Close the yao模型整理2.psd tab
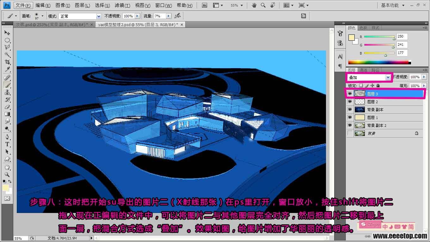Screen dimensions: 430x242 pyautogui.click(x=181, y=24)
